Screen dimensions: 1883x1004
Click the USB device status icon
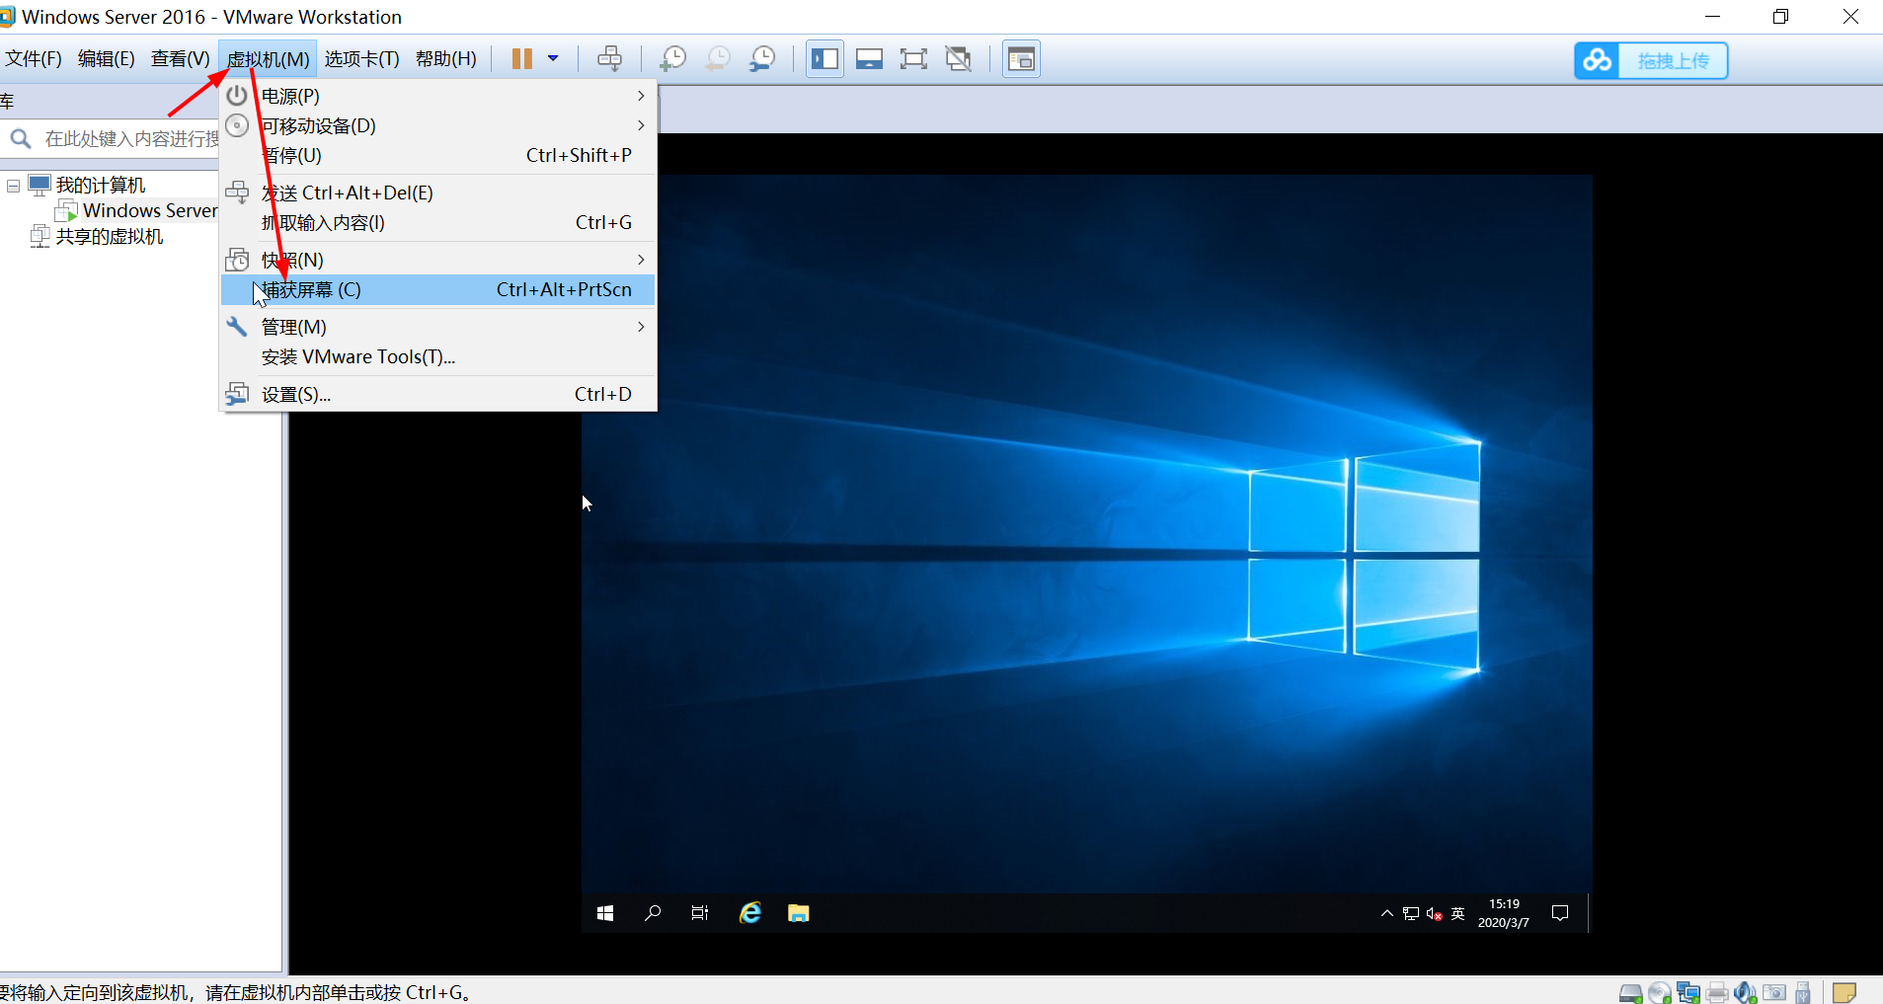tap(1803, 992)
